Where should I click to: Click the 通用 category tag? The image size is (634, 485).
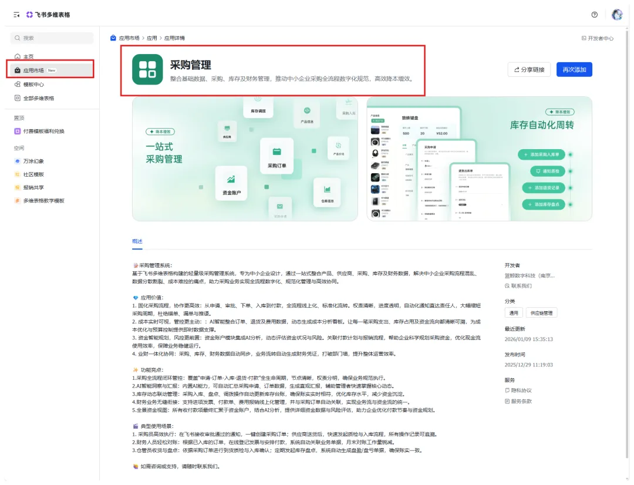click(x=514, y=313)
